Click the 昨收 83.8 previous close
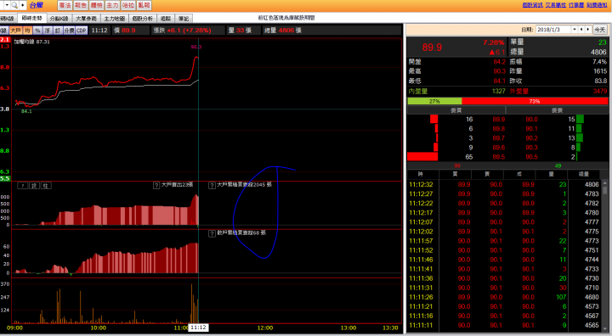Viewport: 612px width, 336px height. pos(600,81)
